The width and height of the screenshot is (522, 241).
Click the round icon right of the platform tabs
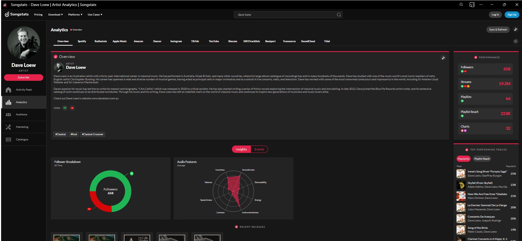click(x=515, y=41)
